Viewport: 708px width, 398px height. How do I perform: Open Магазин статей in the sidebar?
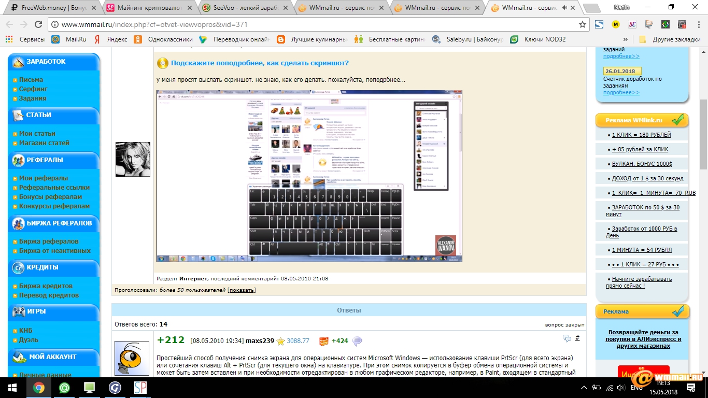44,143
